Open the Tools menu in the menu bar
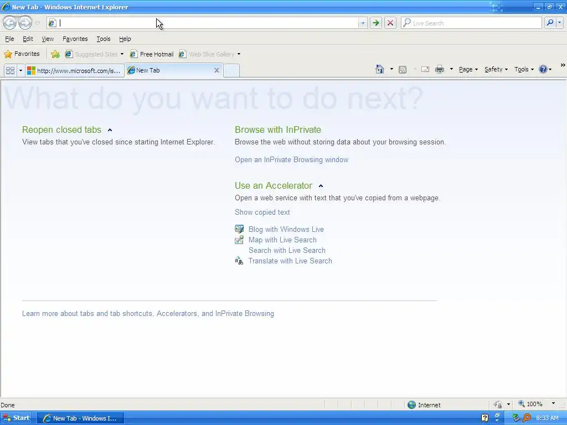This screenshot has width=567, height=425. (104, 39)
